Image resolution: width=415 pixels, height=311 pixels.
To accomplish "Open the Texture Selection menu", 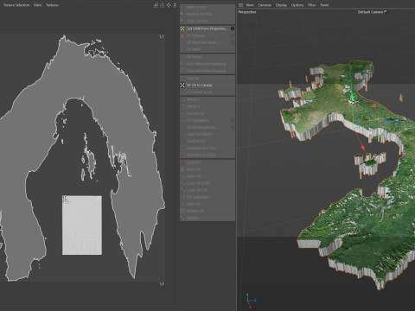I will coord(16,5).
